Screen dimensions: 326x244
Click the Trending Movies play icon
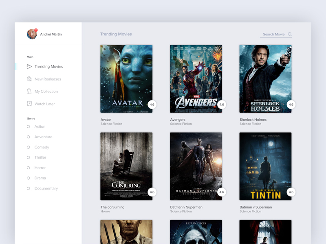click(x=29, y=66)
